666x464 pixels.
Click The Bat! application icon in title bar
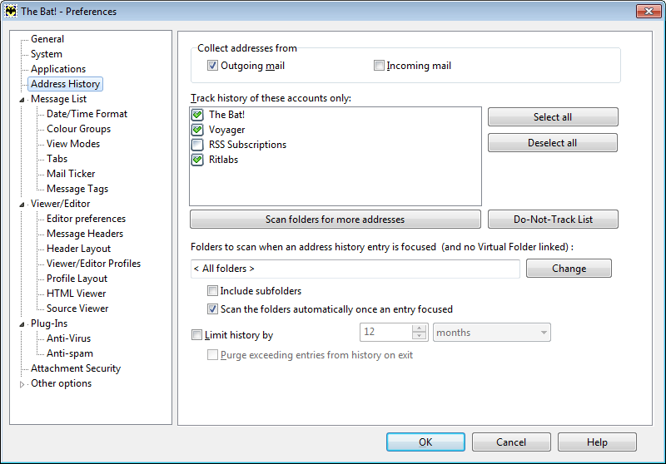point(11,12)
